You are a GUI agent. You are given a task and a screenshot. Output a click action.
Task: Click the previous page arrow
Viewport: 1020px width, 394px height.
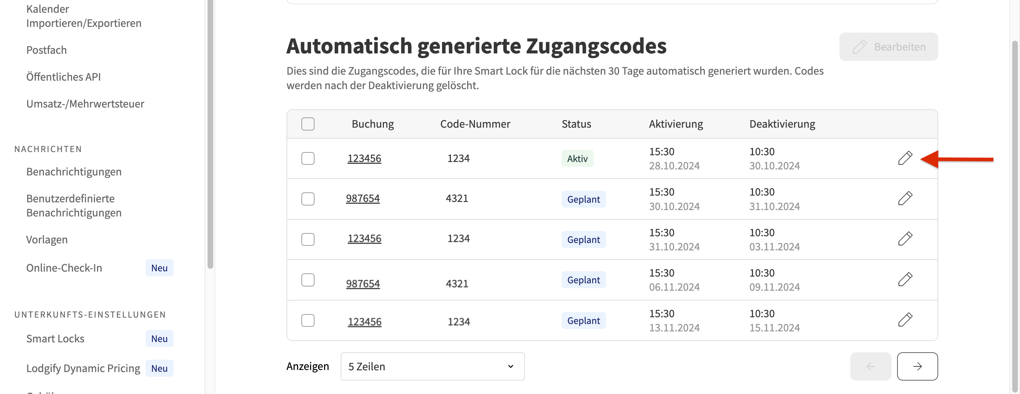871,366
